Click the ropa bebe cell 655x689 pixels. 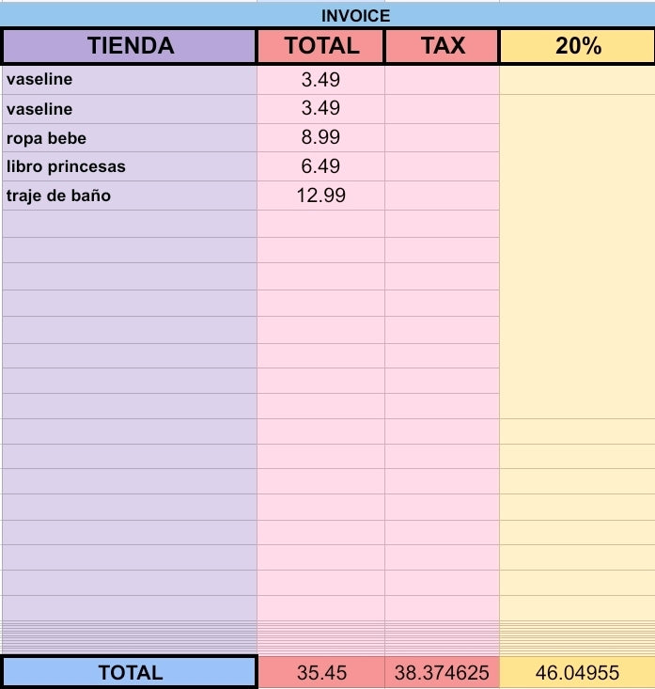(130, 138)
